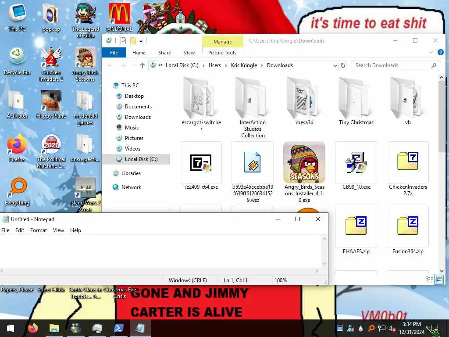Open the Tiny Christmas folder
The width and height of the screenshot is (449, 337).
pyautogui.click(x=356, y=101)
